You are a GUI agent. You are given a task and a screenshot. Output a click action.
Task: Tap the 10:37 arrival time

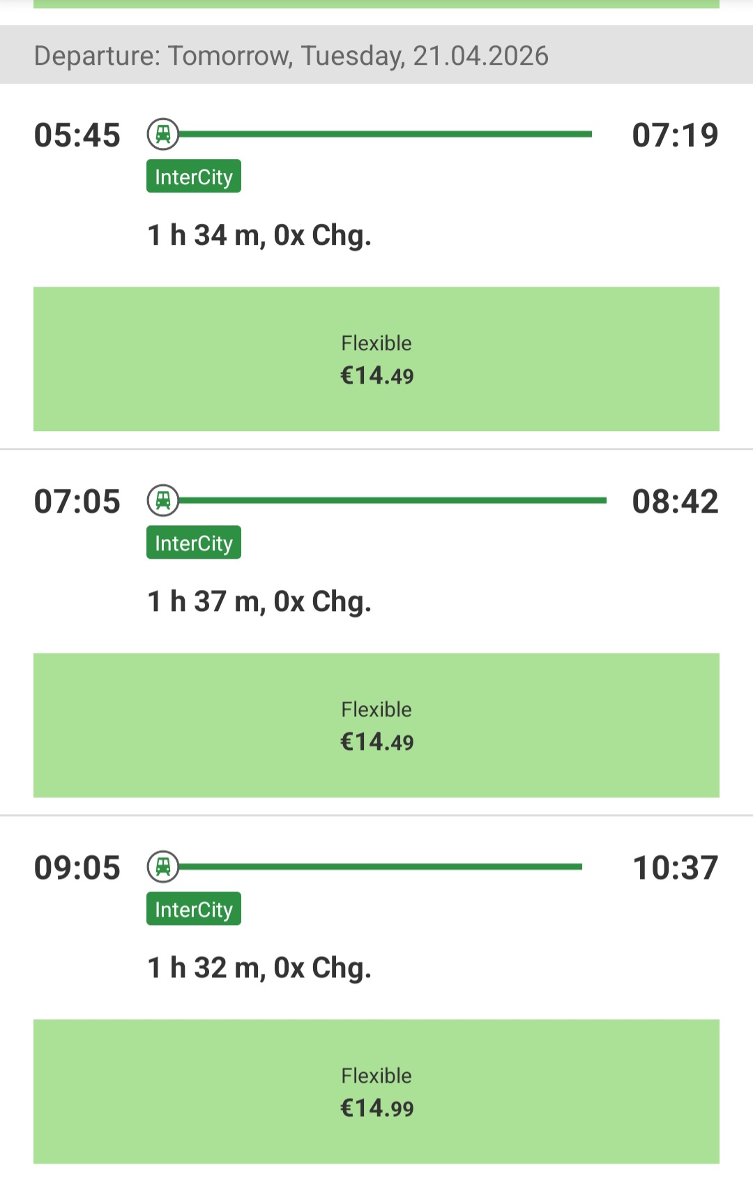[x=675, y=868]
